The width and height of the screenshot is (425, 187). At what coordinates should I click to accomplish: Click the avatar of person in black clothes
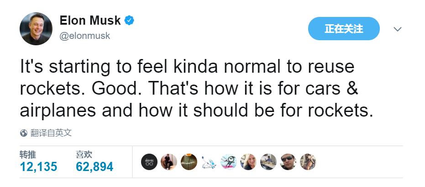point(169,162)
